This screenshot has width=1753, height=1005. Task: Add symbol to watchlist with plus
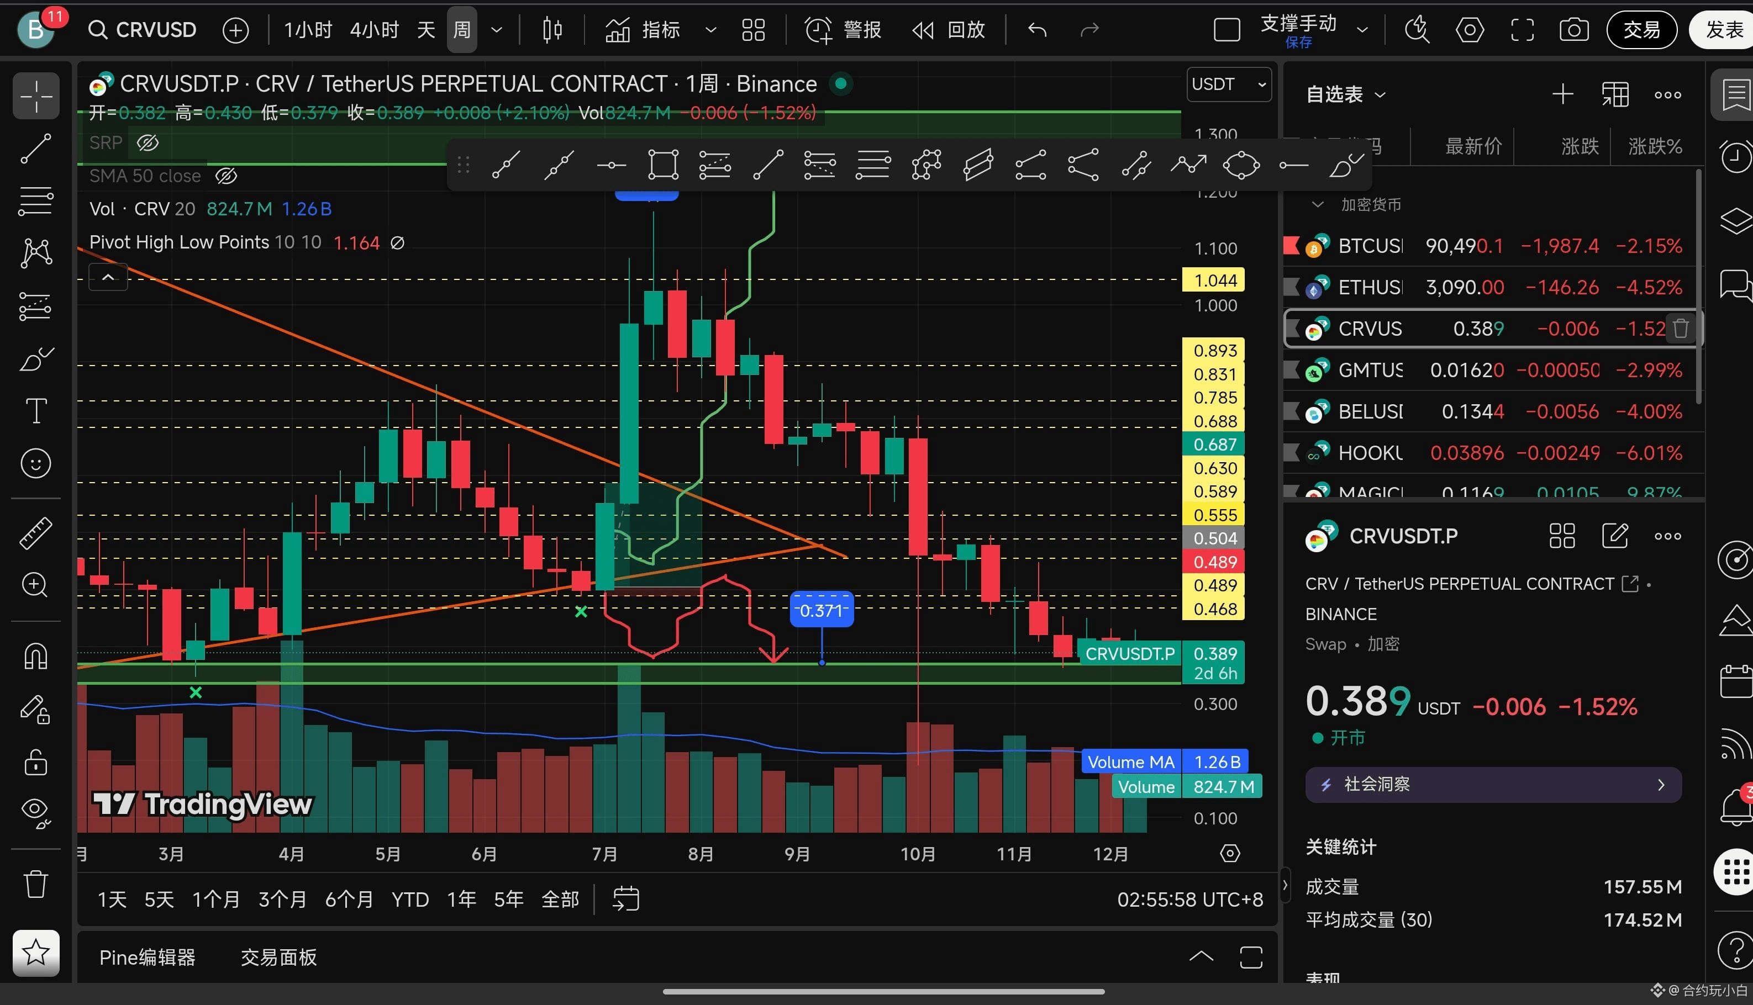(x=1562, y=94)
